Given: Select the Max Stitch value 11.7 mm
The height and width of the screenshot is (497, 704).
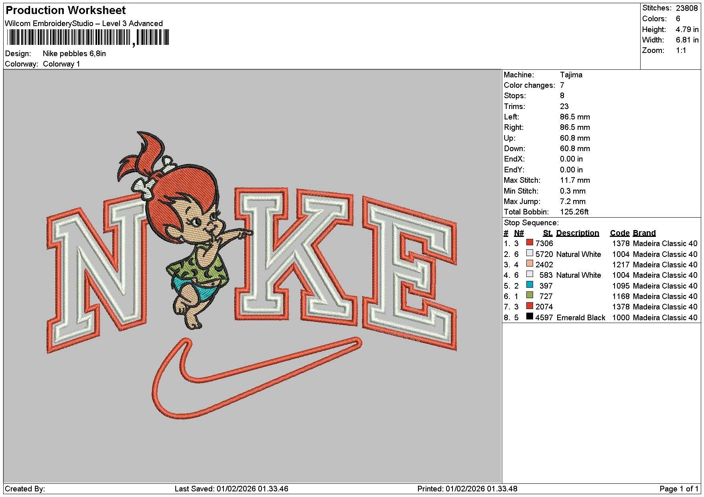Looking at the screenshot, I should pyautogui.click(x=575, y=180).
